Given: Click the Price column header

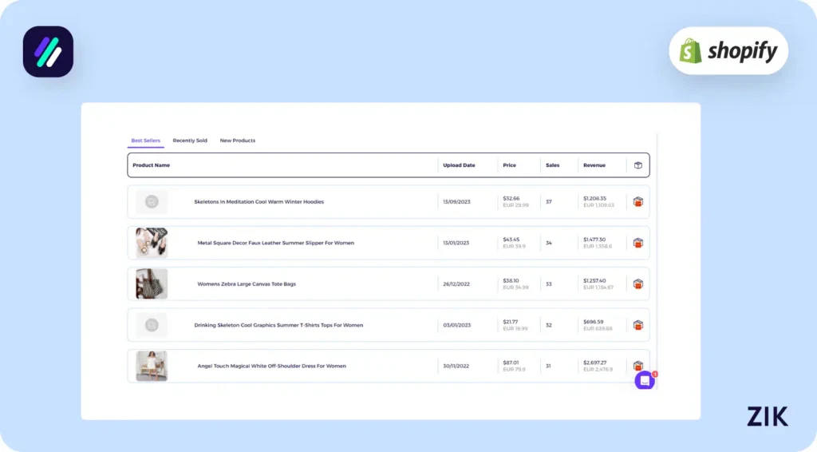Looking at the screenshot, I should (x=509, y=165).
